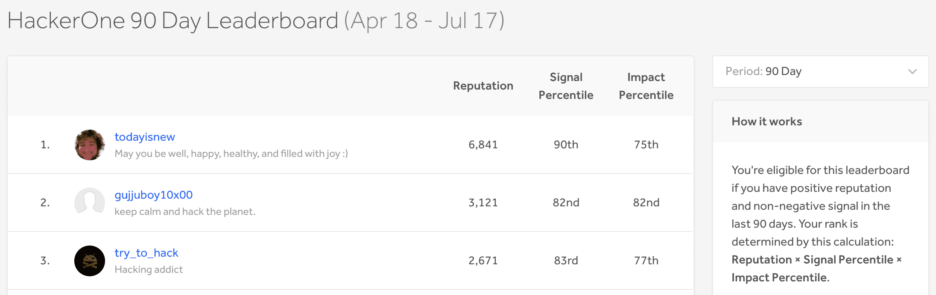Click todayisnew's 90th signal percentile
Screen dimensions: 936x295
566,145
